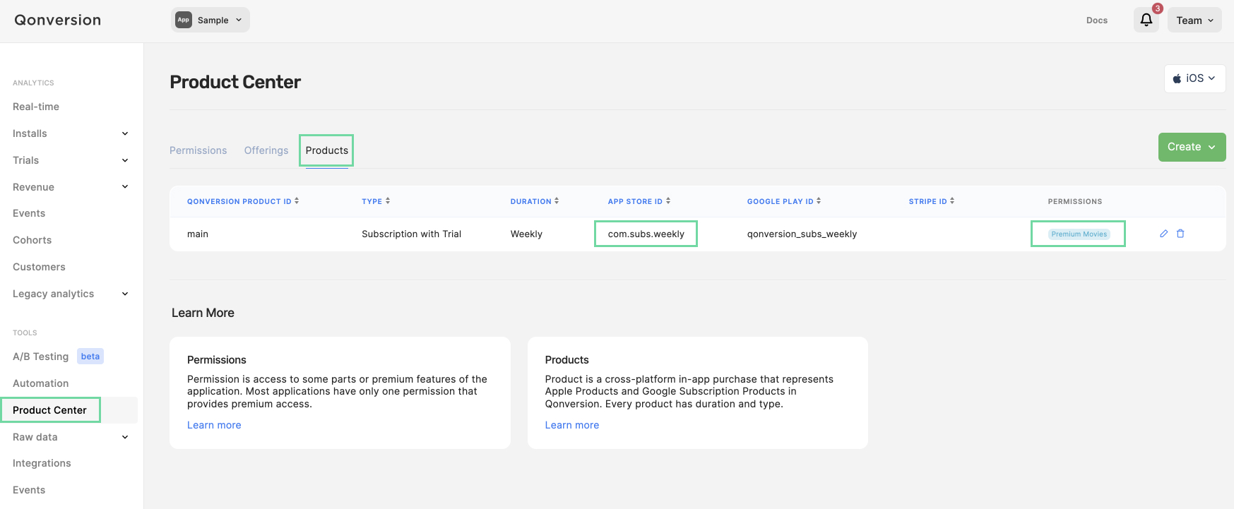Viewport: 1234px width, 509px height.
Task: Open A/B Testing in the sidebar
Action: click(41, 357)
